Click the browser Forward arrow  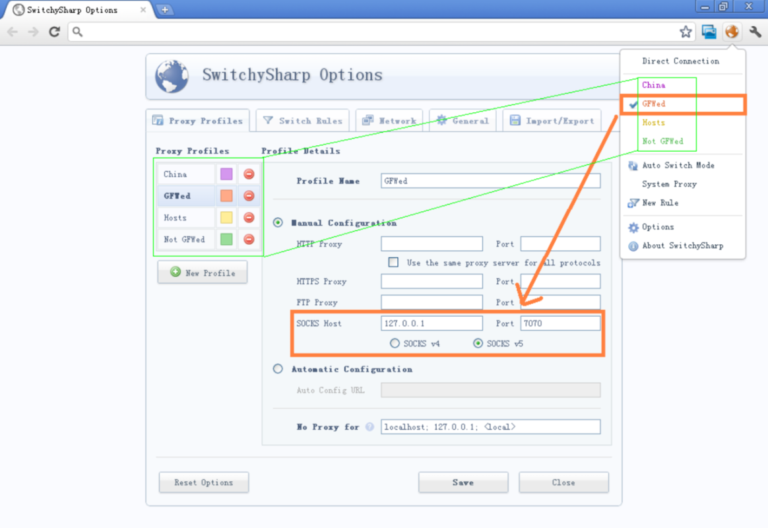(x=33, y=32)
